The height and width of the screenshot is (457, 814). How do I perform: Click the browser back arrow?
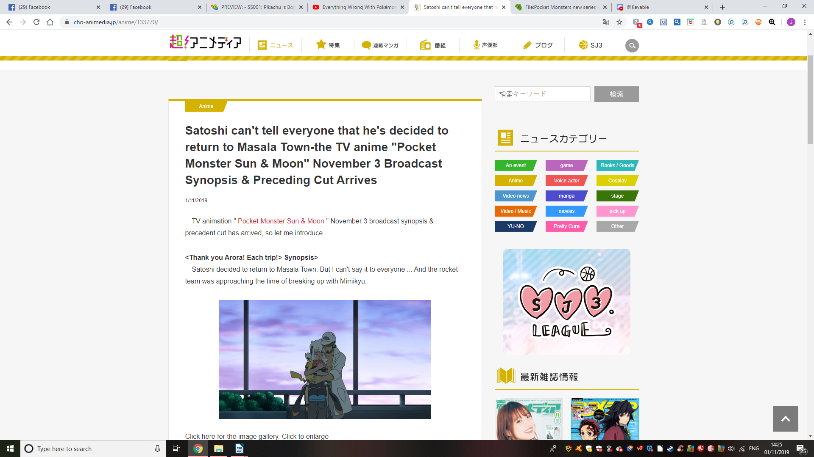click(x=9, y=22)
